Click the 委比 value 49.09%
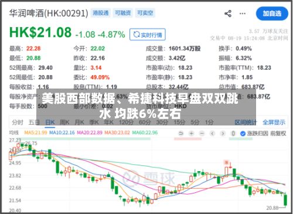 coord(100,77)
